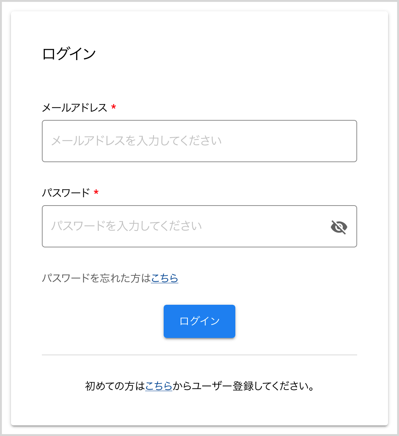Click the gray background outside the card
Viewport: 399px width, 436px height.
(x=393, y=226)
